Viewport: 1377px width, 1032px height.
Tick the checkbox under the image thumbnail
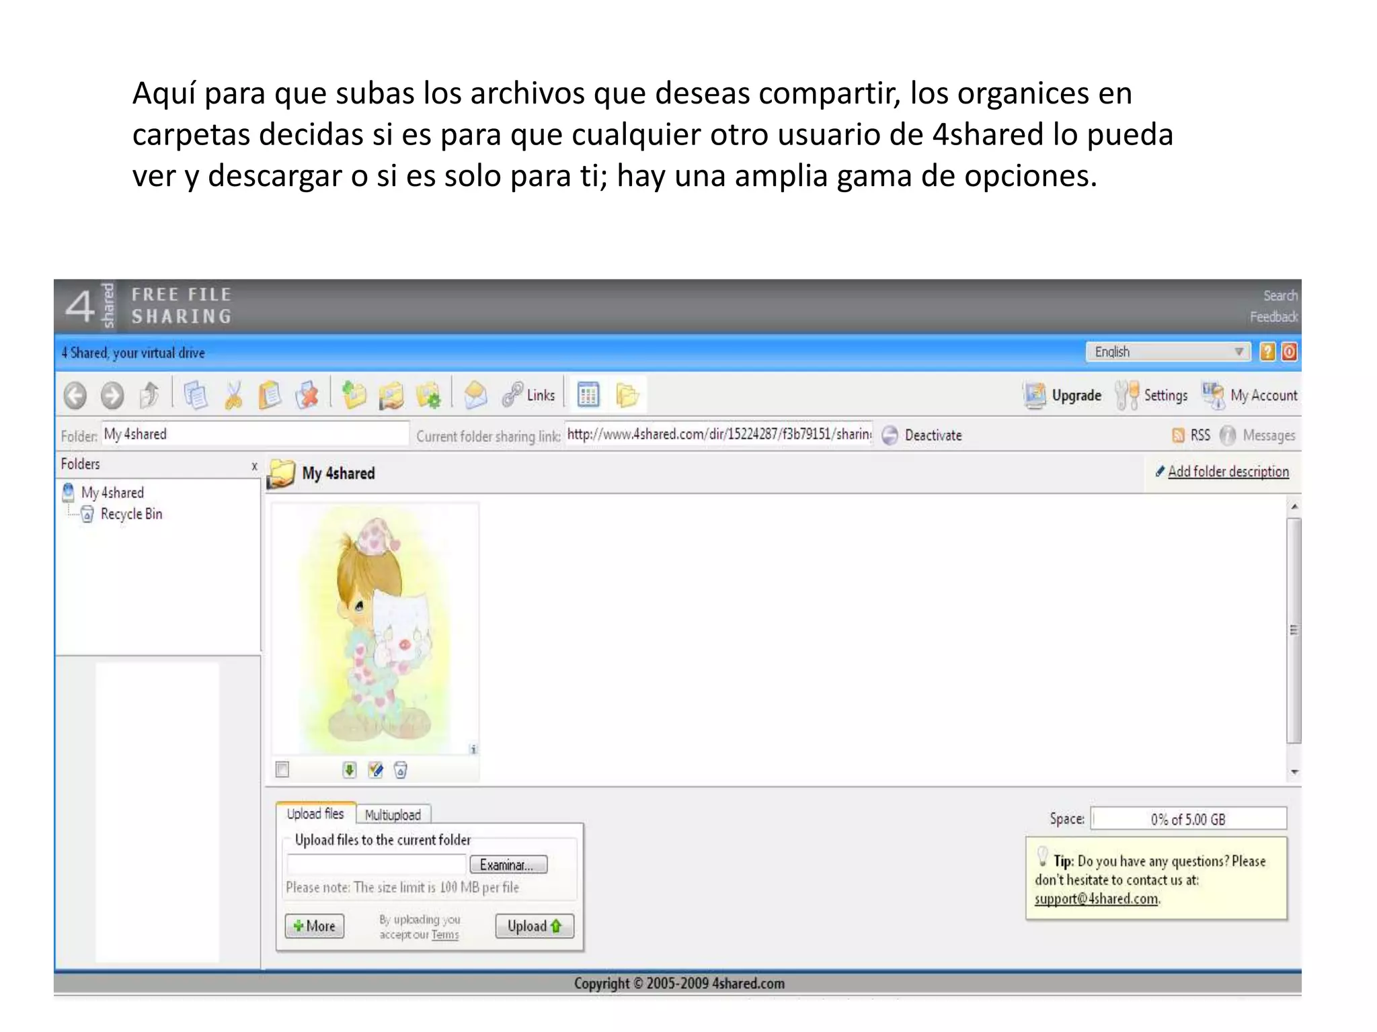[x=282, y=769]
